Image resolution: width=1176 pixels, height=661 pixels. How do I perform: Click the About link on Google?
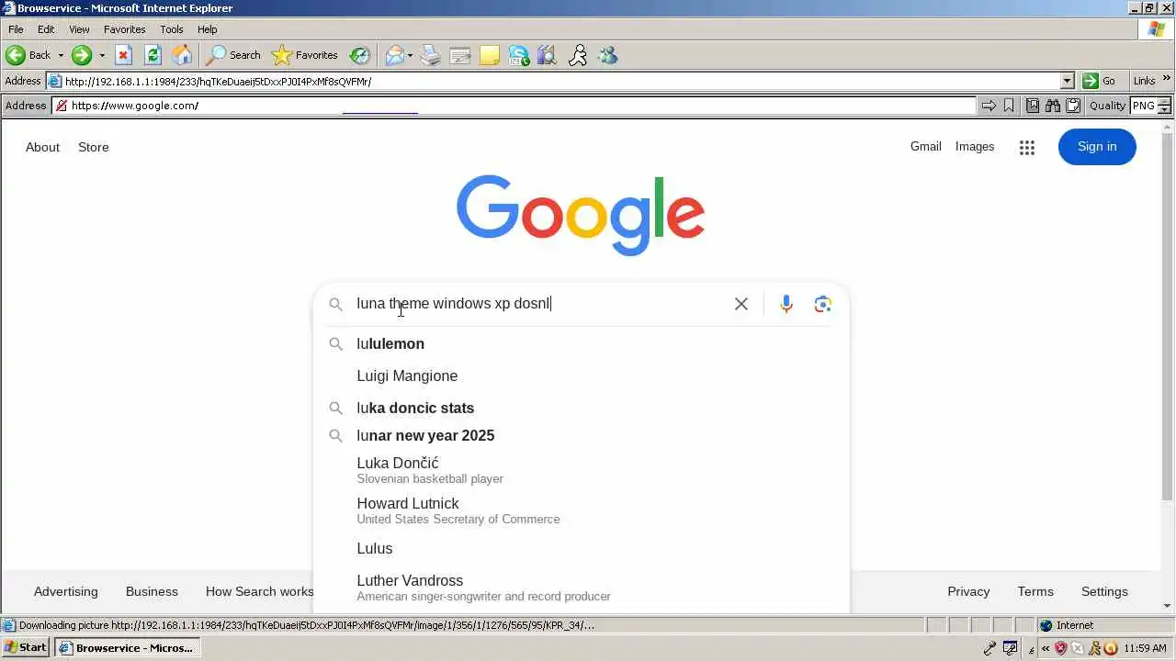pyautogui.click(x=42, y=147)
